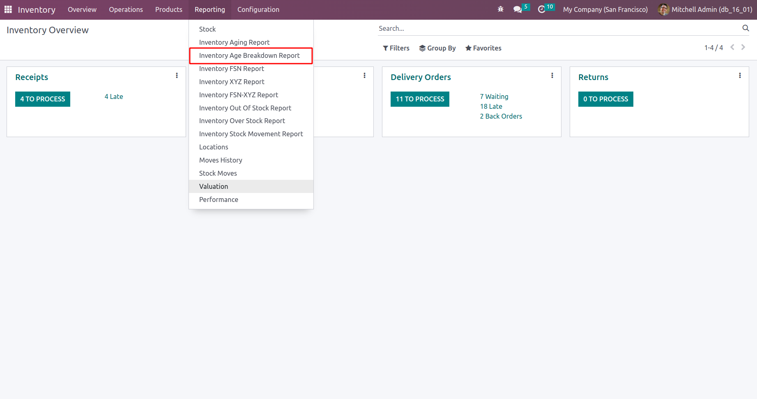Open the Mitchell Admin user menu

[x=705, y=9]
